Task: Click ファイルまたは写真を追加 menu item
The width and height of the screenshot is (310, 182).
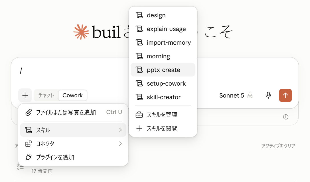Action: tap(73, 112)
